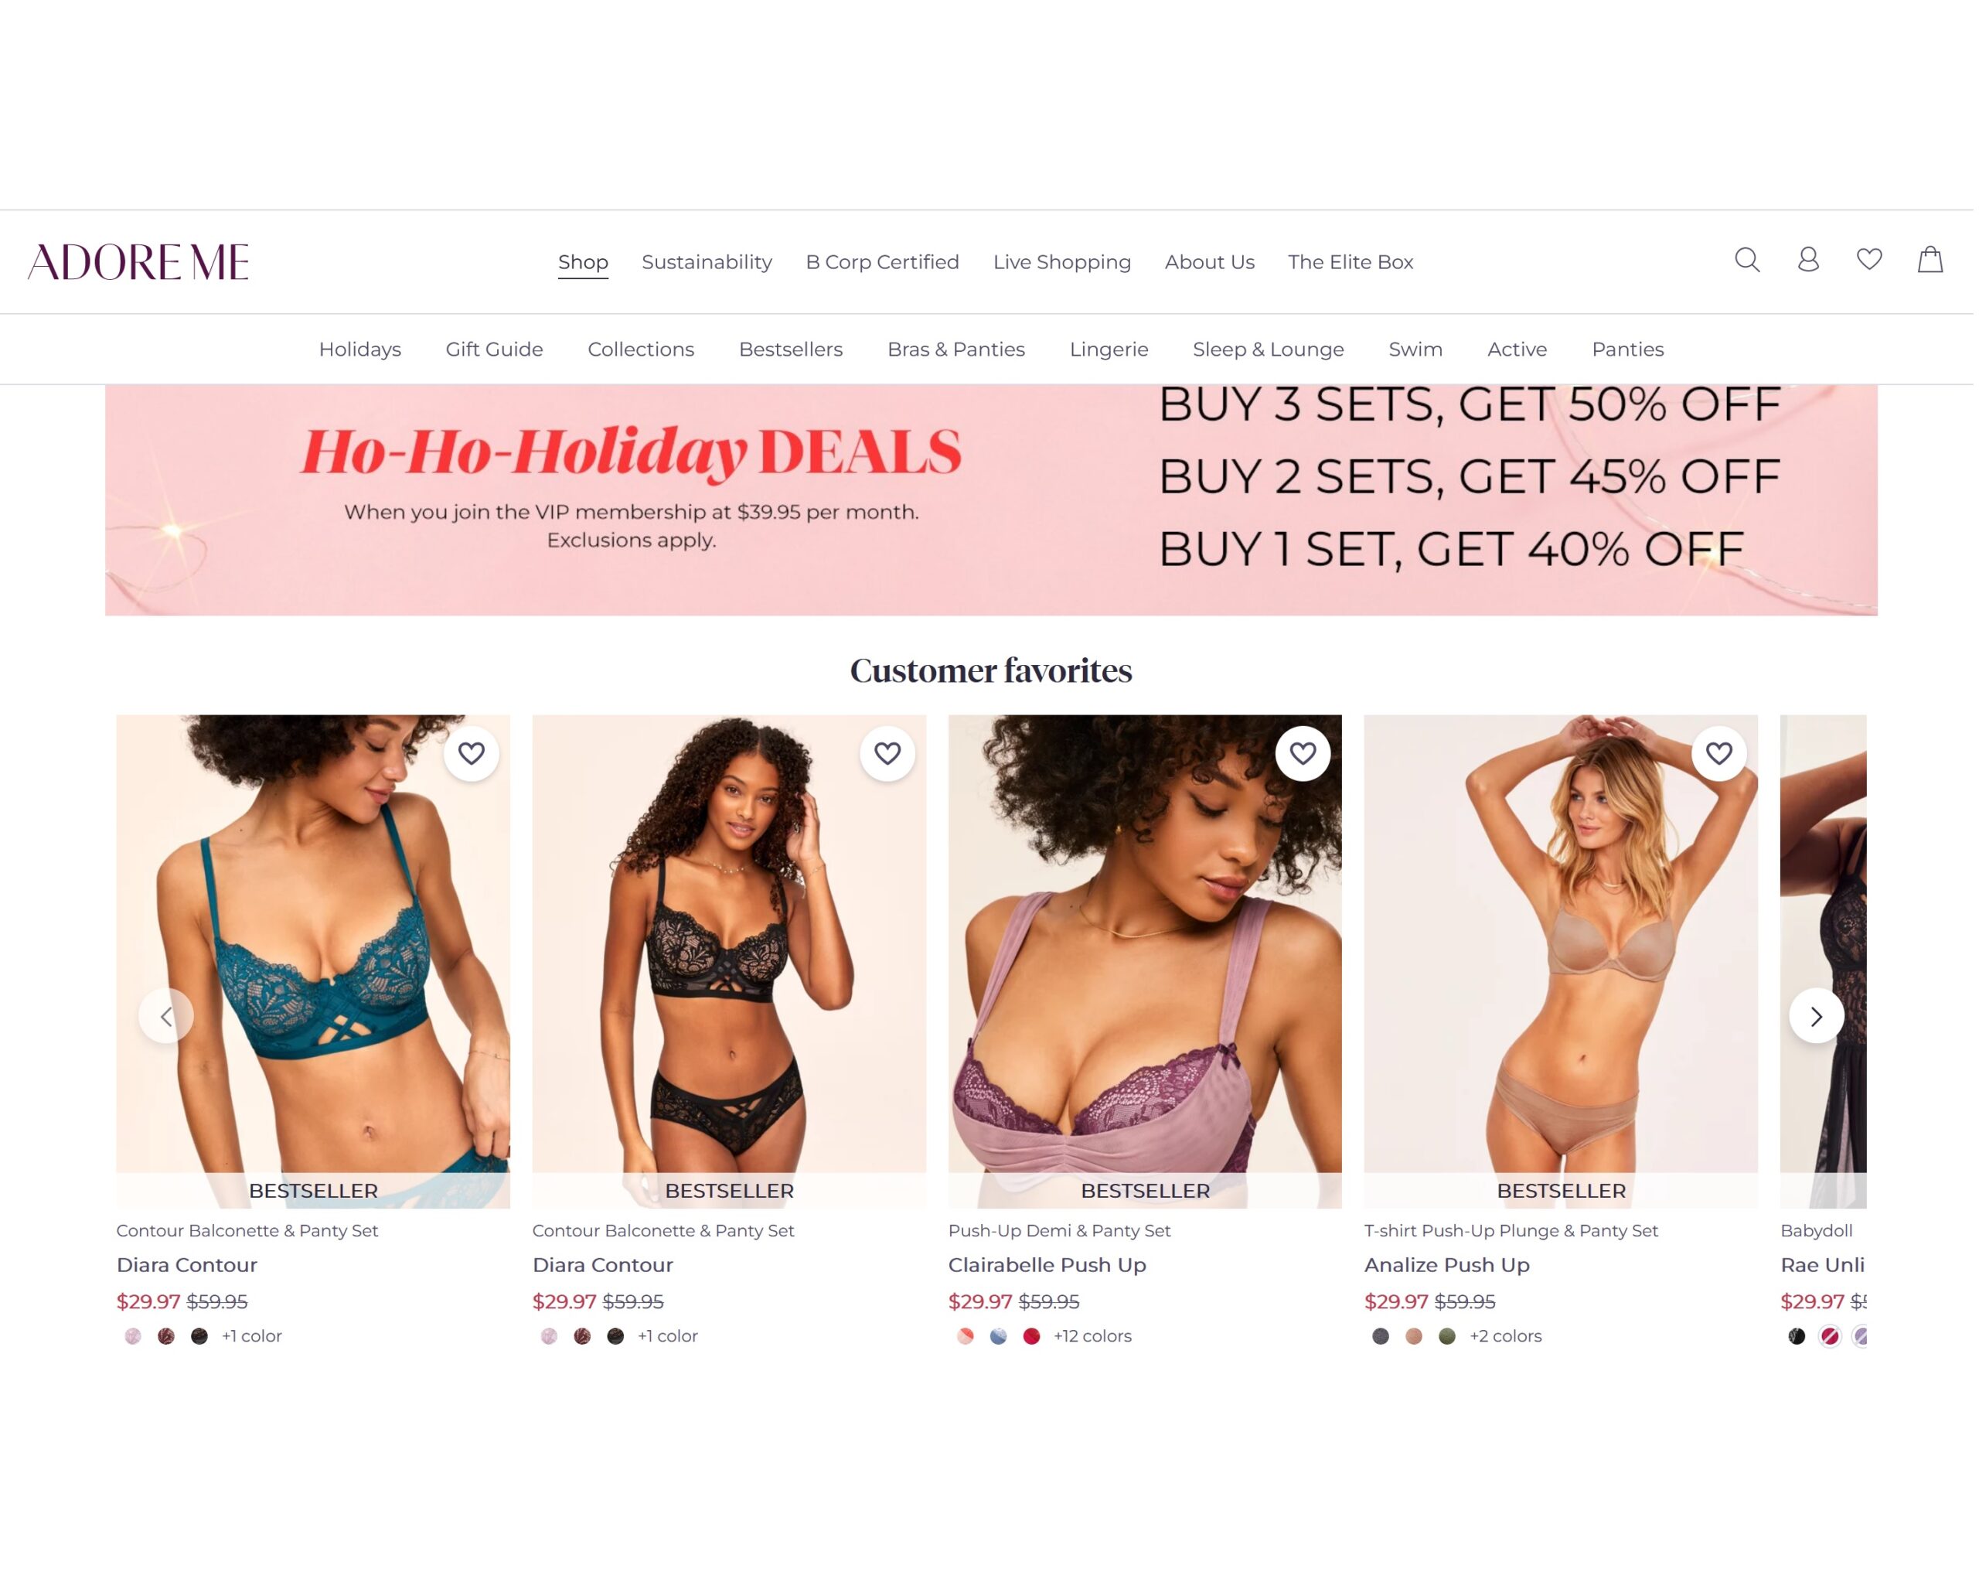Favorite the teal Diara Contour set

point(472,755)
